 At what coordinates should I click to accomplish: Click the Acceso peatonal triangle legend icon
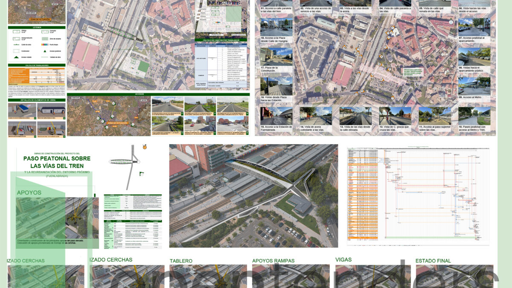[45, 51]
